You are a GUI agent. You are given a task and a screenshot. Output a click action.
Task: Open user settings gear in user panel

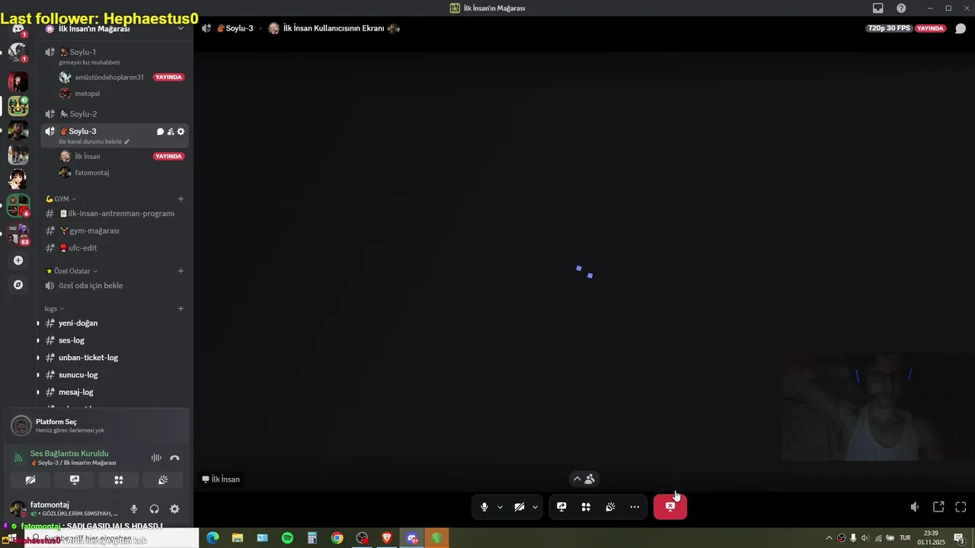pos(174,509)
